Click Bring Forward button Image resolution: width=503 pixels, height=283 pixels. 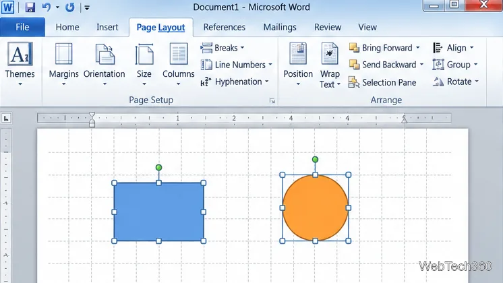pyautogui.click(x=381, y=48)
